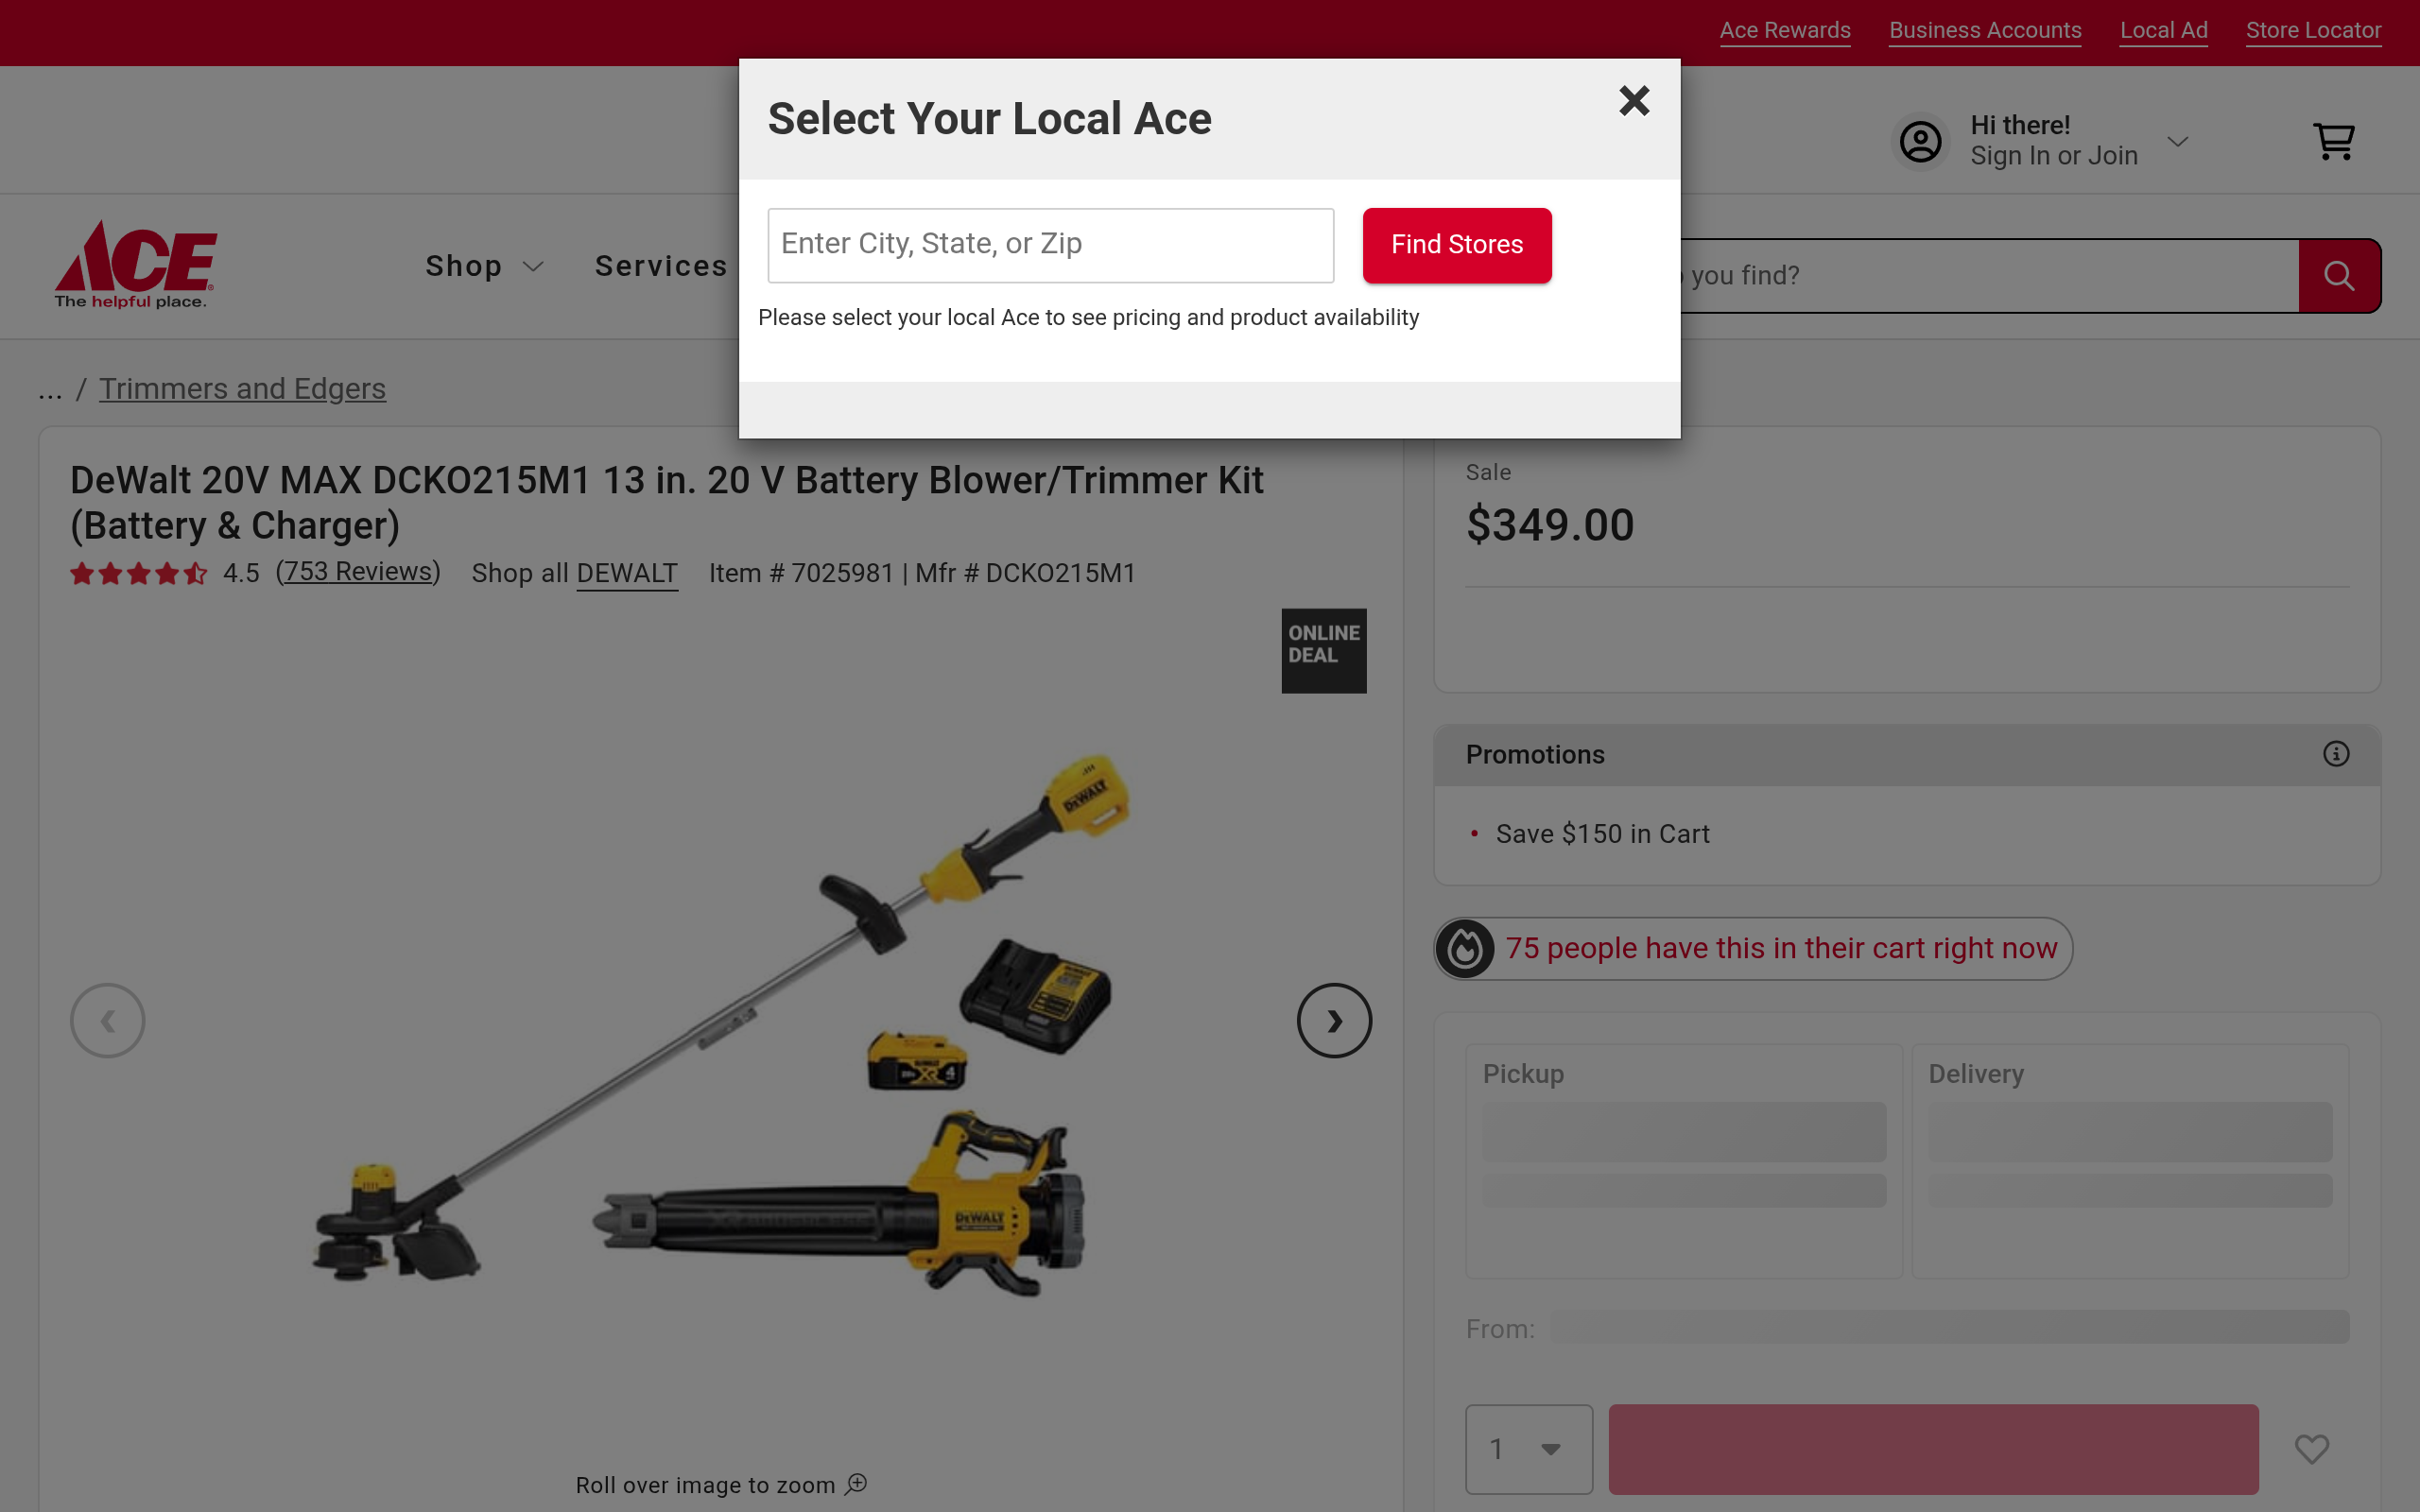Image resolution: width=2420 pixels, height=1512 pixels.
Task: Select the Pickup option tab
Action: [x=1684, y=1161]
